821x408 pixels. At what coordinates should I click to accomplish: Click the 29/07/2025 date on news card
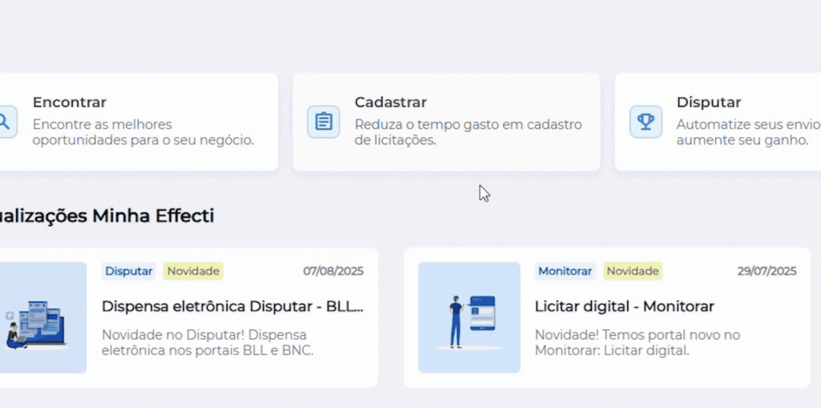pos(766,271)
